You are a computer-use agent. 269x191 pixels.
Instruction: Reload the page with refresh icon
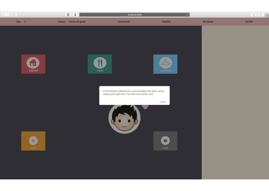[x=187, y=15]
